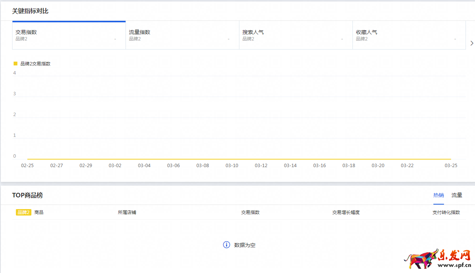475x273 pixels.
Task: Click the info icon beside 数据为空
Action: pyautogui.click(x=227, y=245)
